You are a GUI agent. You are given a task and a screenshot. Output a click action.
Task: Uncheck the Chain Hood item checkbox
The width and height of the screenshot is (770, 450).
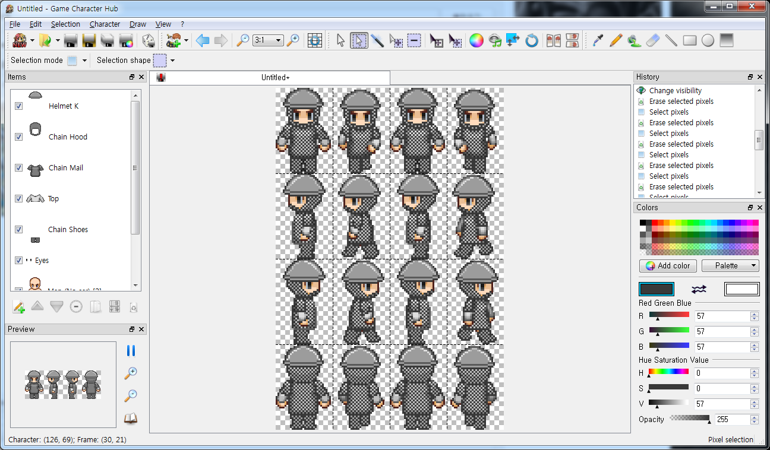(x=19, y=137)
